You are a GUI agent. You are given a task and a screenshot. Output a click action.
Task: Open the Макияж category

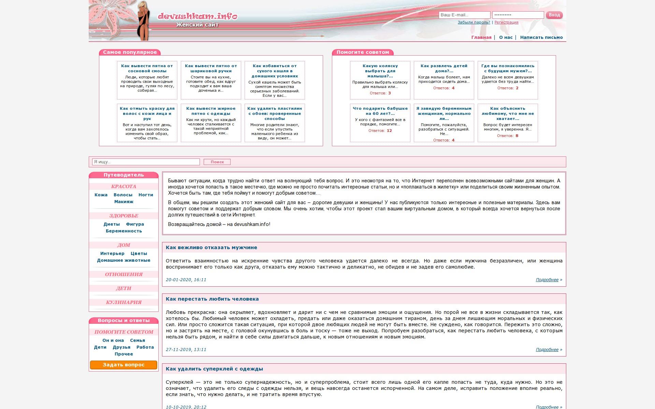[x=124, y=202]
